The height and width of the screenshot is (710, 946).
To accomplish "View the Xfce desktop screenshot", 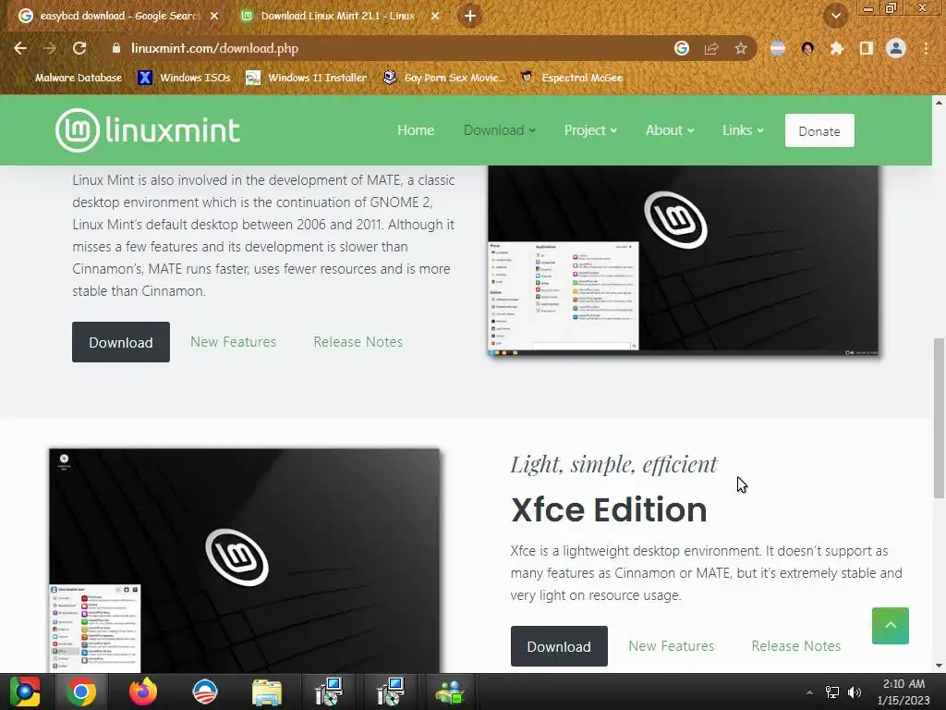I will click(x=244, y=560).
